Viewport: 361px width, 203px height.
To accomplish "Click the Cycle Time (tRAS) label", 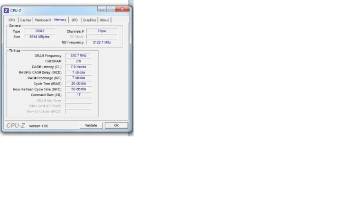I will [x=48, y=84].
